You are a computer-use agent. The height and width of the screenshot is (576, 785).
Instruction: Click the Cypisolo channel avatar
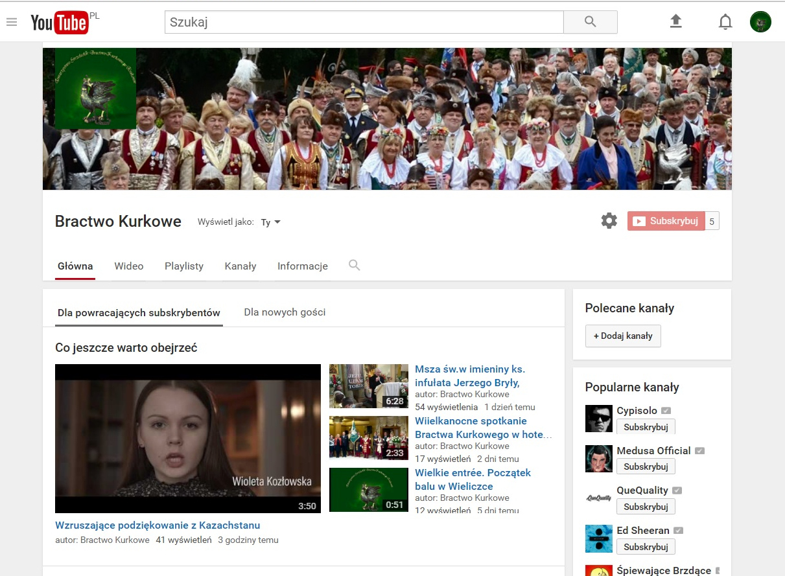(x=599, y=419)
